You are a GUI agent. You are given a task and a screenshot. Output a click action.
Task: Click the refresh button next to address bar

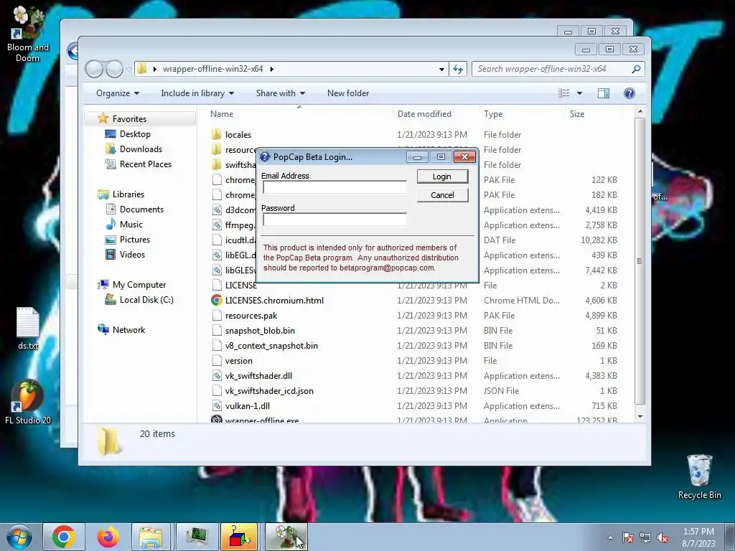tap(458, 69)
